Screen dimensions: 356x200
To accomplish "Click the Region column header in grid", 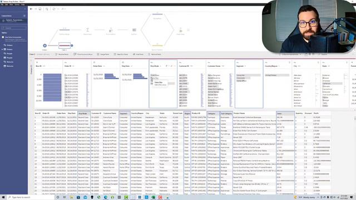I will tap(187, 113).
